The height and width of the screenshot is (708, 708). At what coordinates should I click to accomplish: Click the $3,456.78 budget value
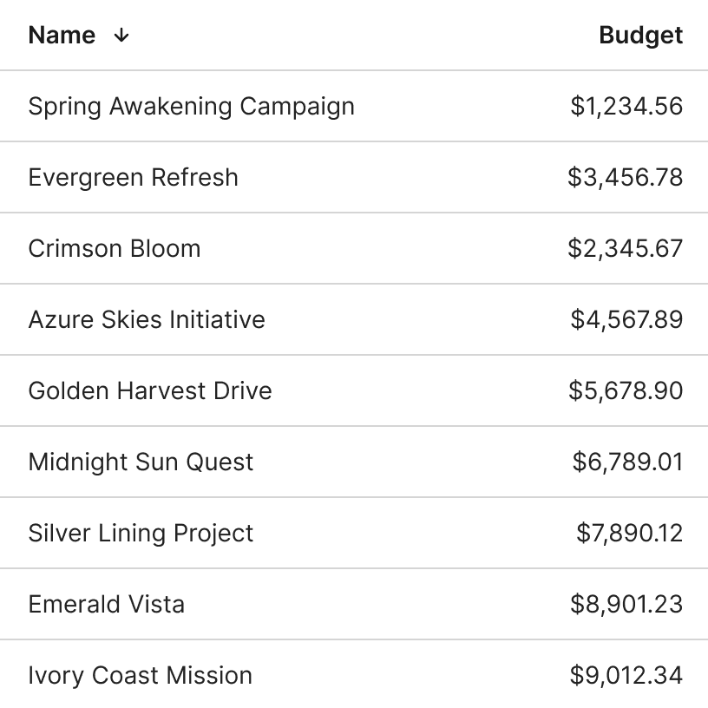point(625,178)
